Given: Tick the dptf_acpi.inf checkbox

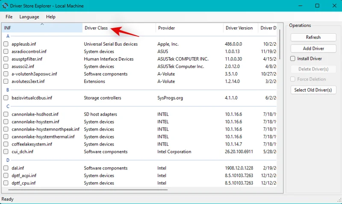Looking at the screenshot, I should pyautogui.click(x=6, y=175).
